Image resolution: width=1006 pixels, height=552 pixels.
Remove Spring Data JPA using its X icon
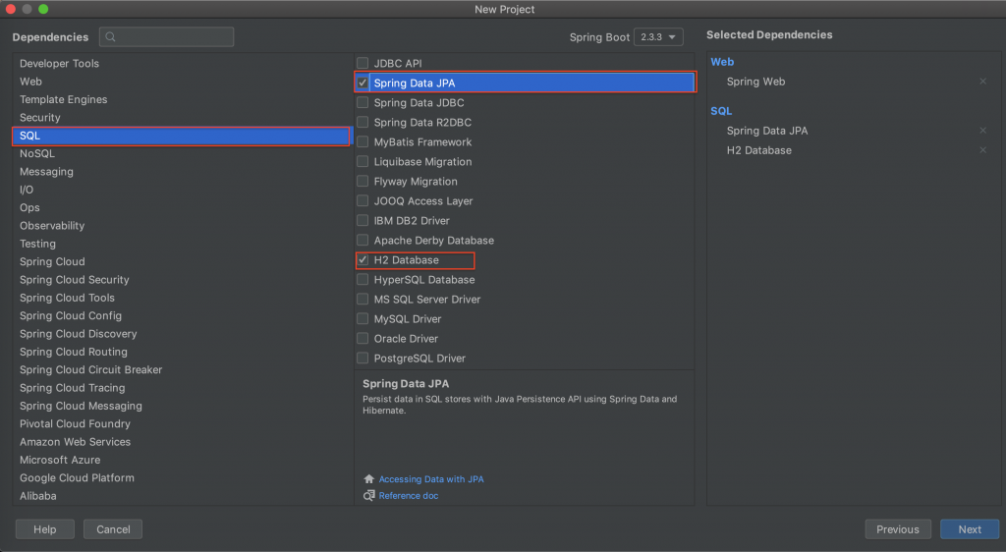(982, 131)
